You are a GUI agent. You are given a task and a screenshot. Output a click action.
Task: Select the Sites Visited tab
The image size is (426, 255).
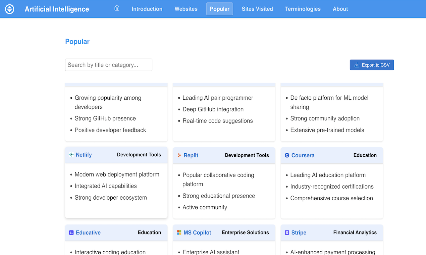click(x=257, y=9)
